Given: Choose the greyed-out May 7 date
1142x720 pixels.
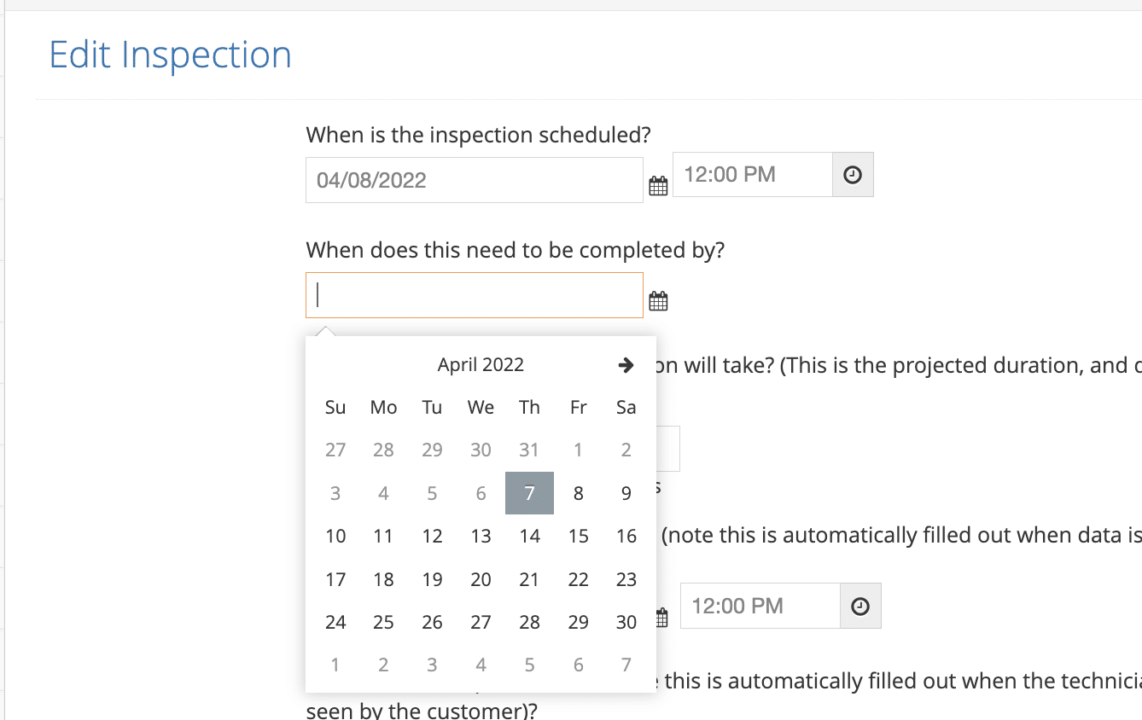Looking at the screenshot, I should click(x=626, y=665).
